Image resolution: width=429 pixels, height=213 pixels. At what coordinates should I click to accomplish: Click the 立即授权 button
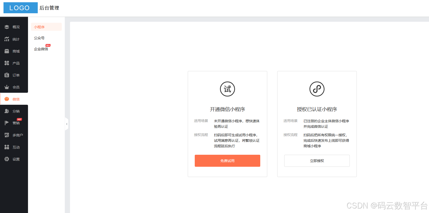click(317, 161)
